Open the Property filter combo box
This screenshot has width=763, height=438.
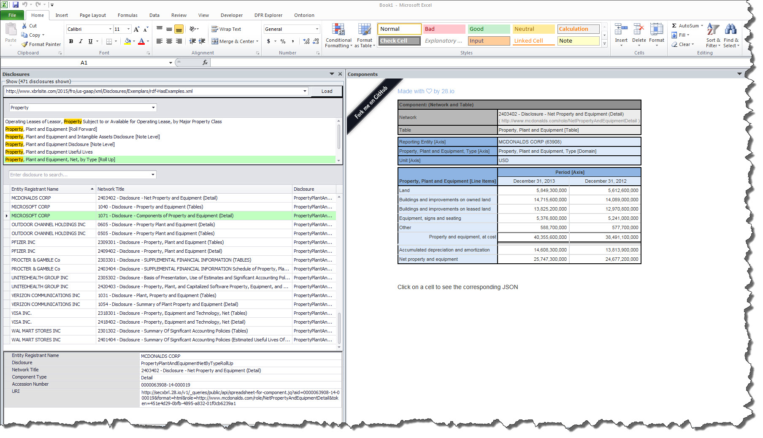point(83,108)
